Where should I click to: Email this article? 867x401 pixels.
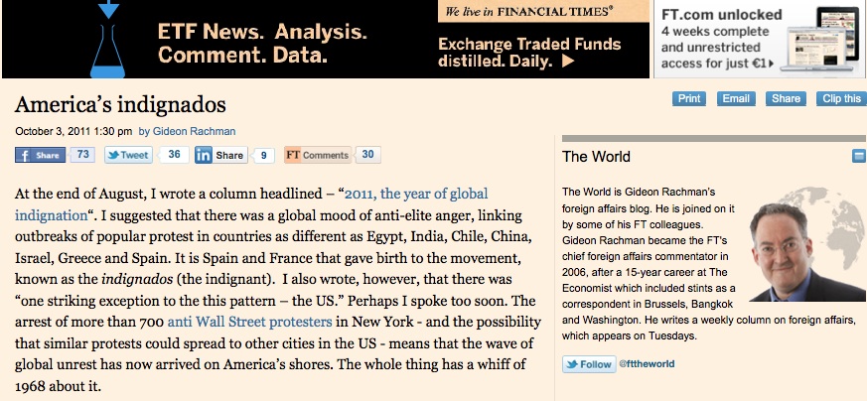736,98
